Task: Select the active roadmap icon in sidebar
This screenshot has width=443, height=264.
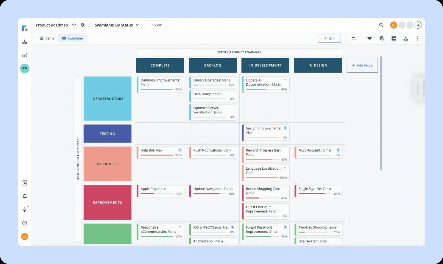Action: tap(25, 69)
